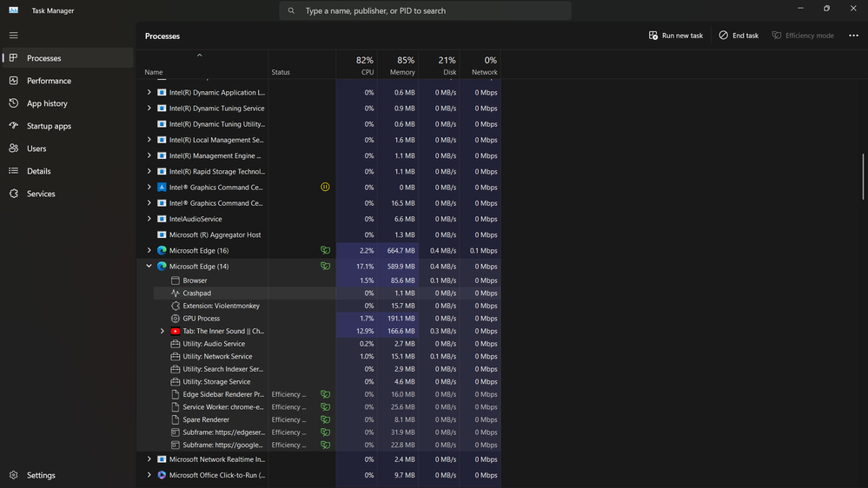
Task: Sort processes by Name column
Action: point(202,65)
